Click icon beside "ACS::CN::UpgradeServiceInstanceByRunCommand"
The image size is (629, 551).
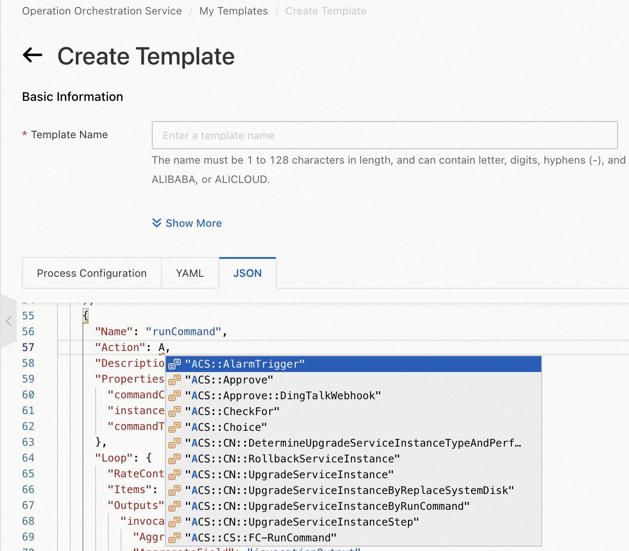175,506
